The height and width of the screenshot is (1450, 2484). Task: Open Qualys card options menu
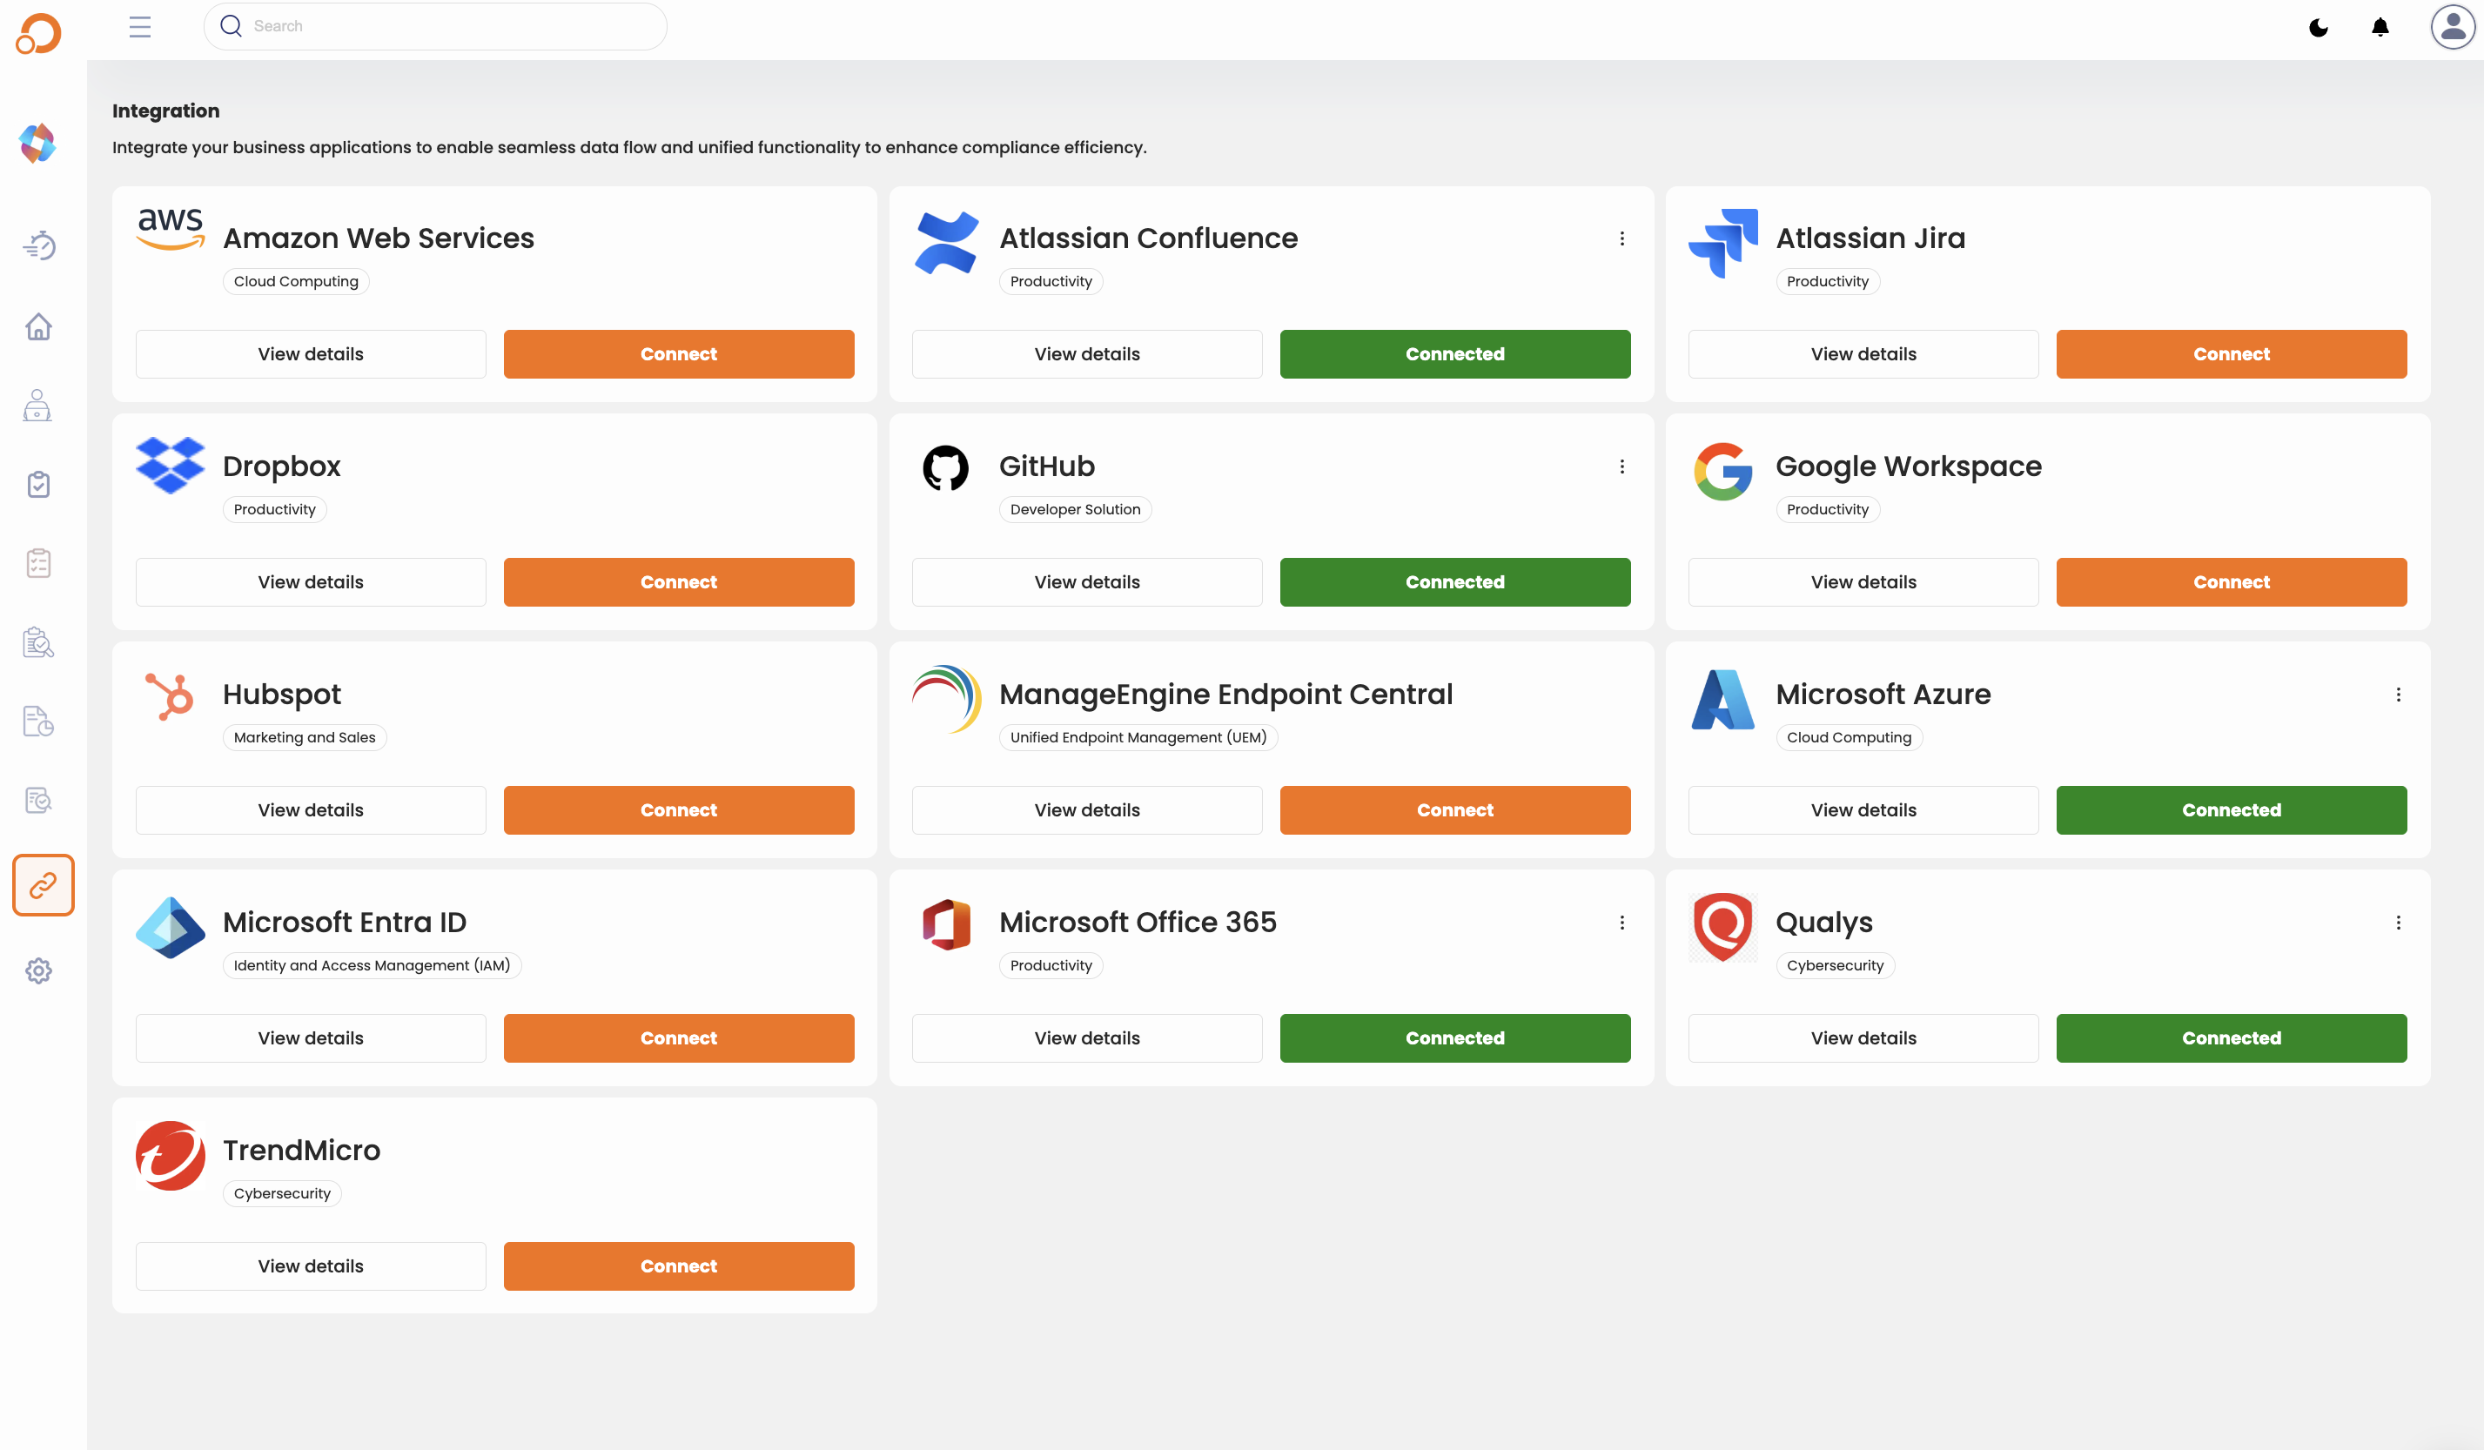pos(2397,923)
